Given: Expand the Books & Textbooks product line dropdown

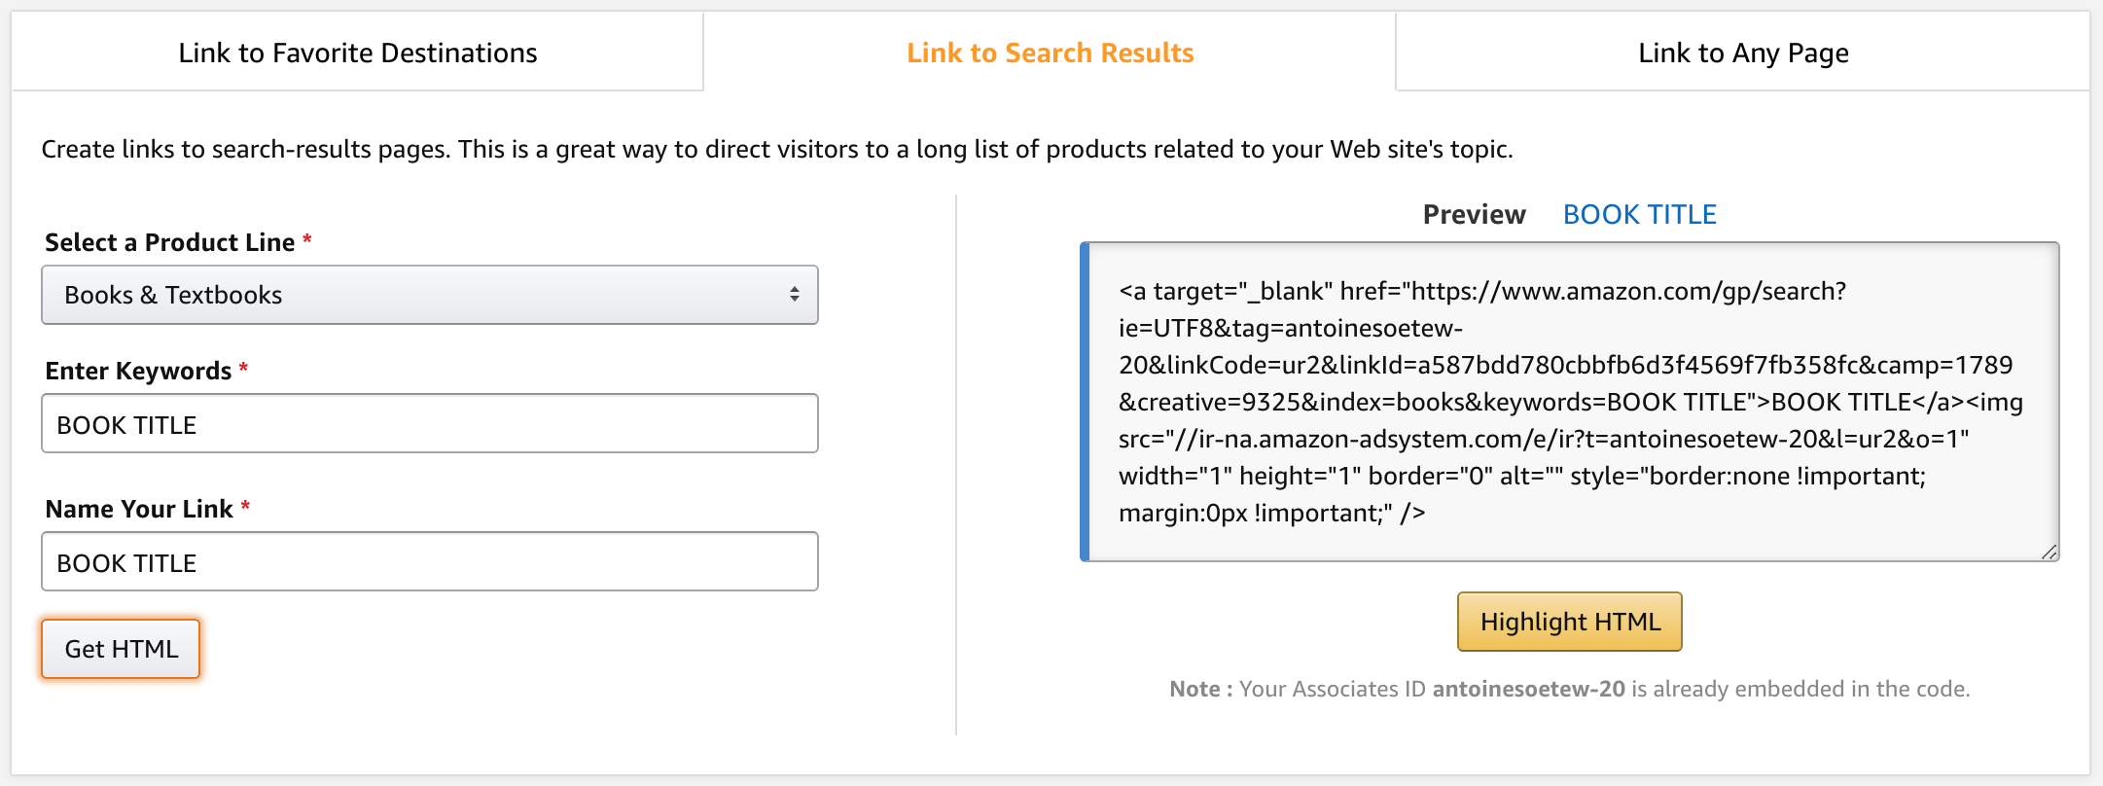Looking at the screenshot, I should (x=430, y=295).
